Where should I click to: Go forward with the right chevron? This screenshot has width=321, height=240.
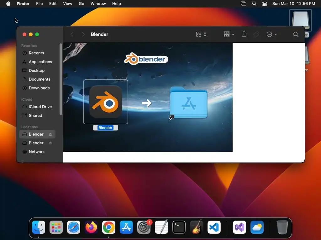click(x=83, y=34)
